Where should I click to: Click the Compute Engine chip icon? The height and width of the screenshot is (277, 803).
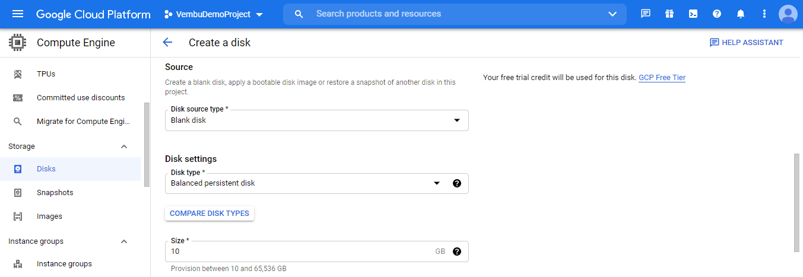(x=18, y=43)
